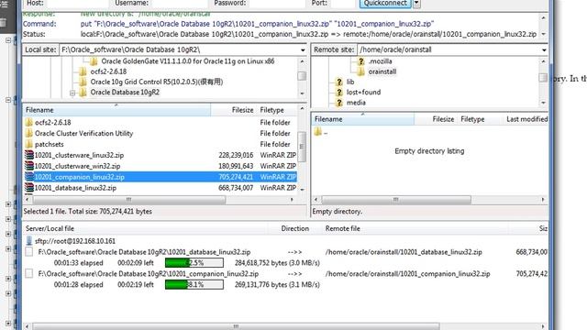Focus the Username input field

(x=179, y=3)
